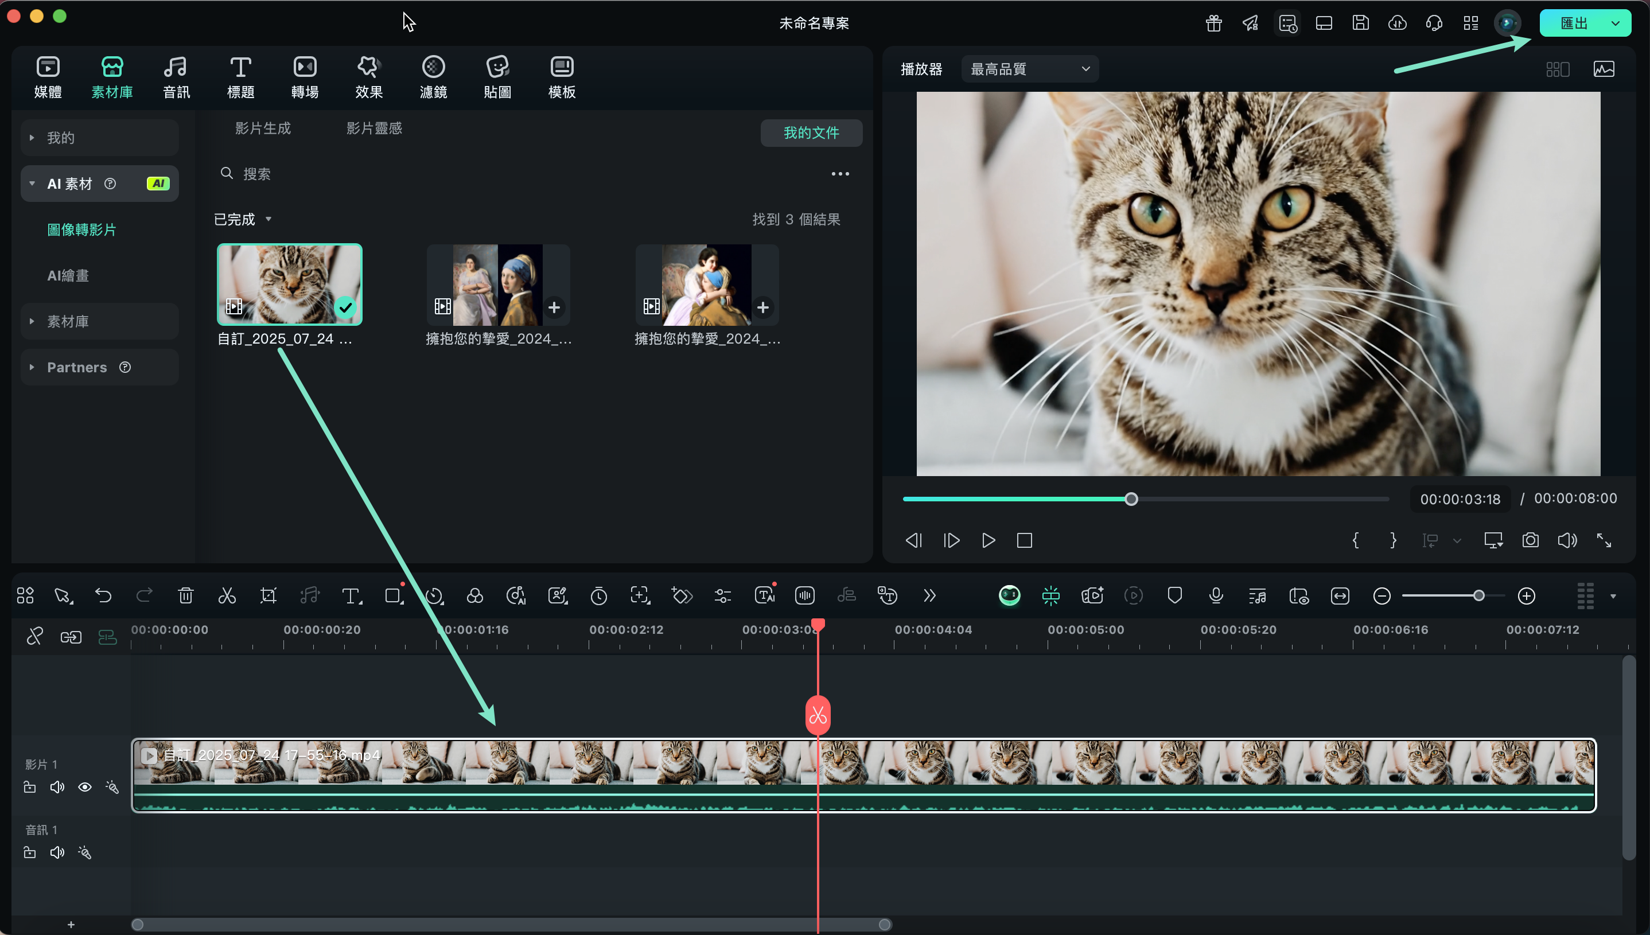Viewport: 1650px width, 935px height.
Task: Open cloud upload icon in title bar
Action: tap(1397, 23)
